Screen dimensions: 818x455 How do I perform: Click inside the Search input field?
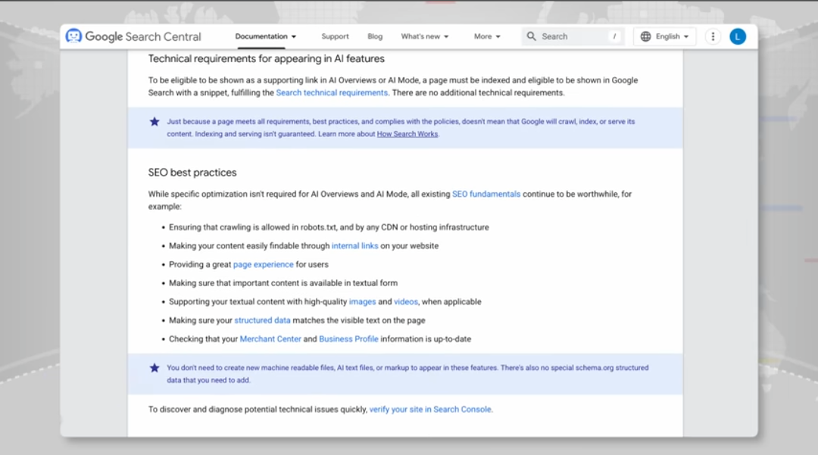pos(571,36)
